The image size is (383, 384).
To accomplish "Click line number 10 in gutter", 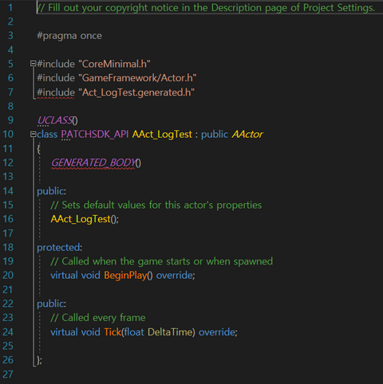I will point(8,134).
